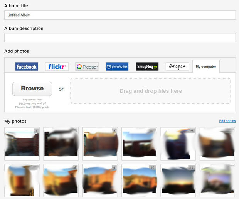
Task: Open photo thumbnail number 3
Action: (x=100, y=144)
